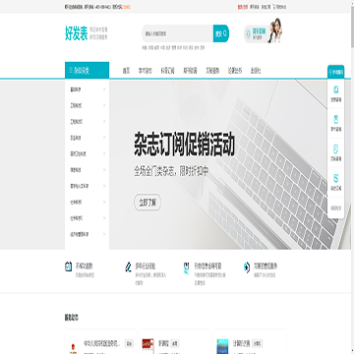Click the 杂志订阅促销活动 banner heading
This screenshot has height=354, width=354.
click(184, 145)
